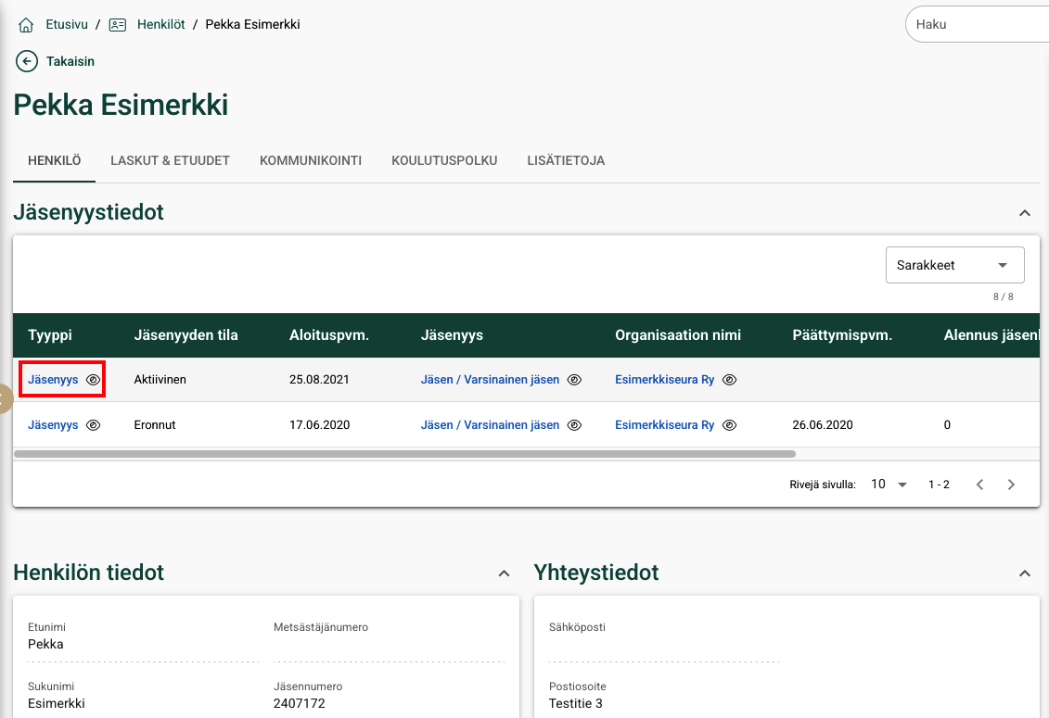
Task: Click eye icon beside Jäsen / Varsinainen jäsen, Aktiivinen row
Action: 575,380
